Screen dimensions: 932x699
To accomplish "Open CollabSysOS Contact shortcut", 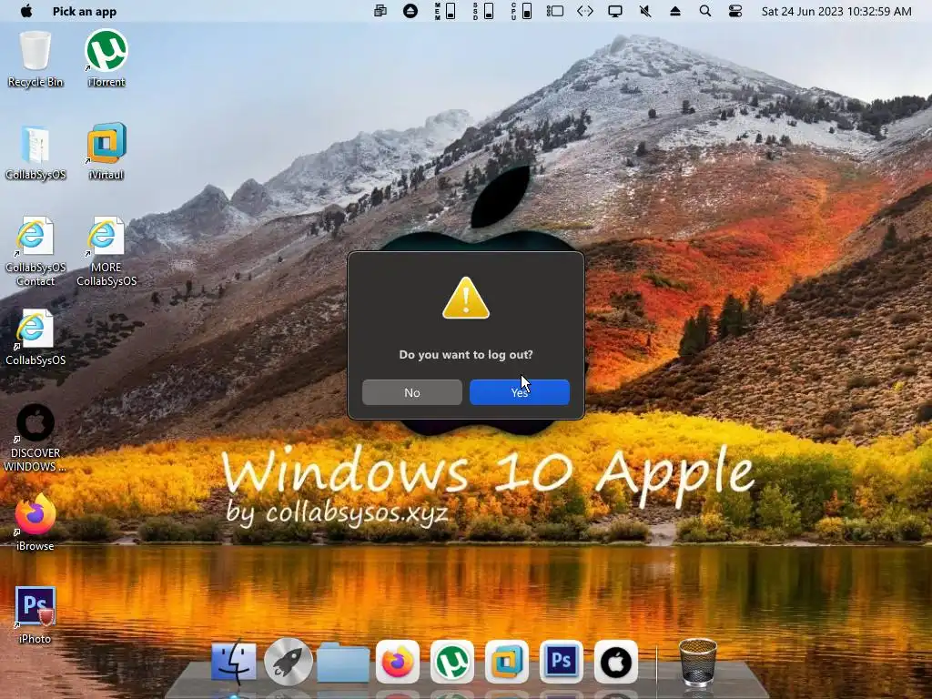I will (x=35, y=251).
